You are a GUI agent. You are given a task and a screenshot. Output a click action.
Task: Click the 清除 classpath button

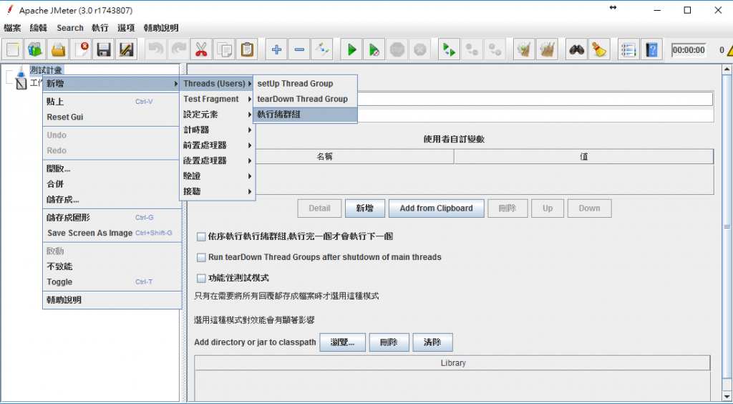click(x=432, y=342)
